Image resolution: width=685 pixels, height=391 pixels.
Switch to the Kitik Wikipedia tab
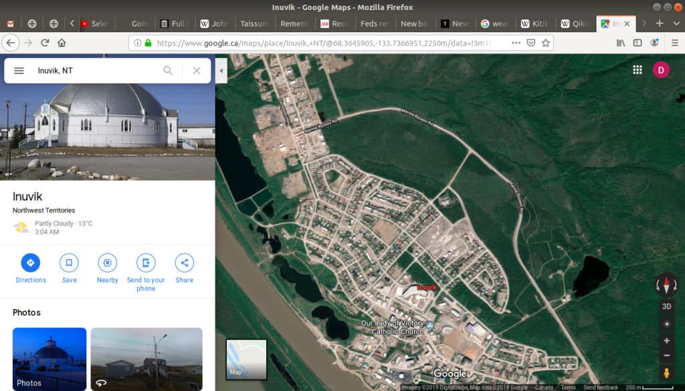[534, 23]
